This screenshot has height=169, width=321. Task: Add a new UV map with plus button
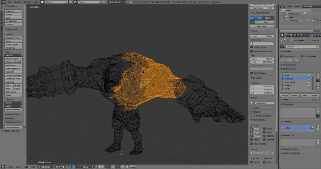[318, 127]
